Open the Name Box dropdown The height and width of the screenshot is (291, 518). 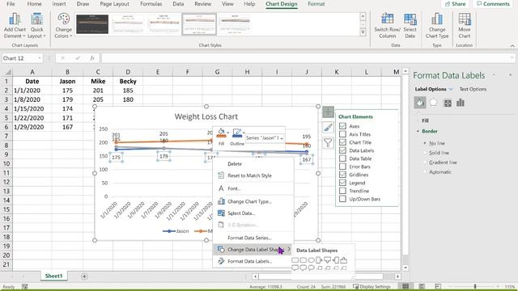(x=40, y=58)
